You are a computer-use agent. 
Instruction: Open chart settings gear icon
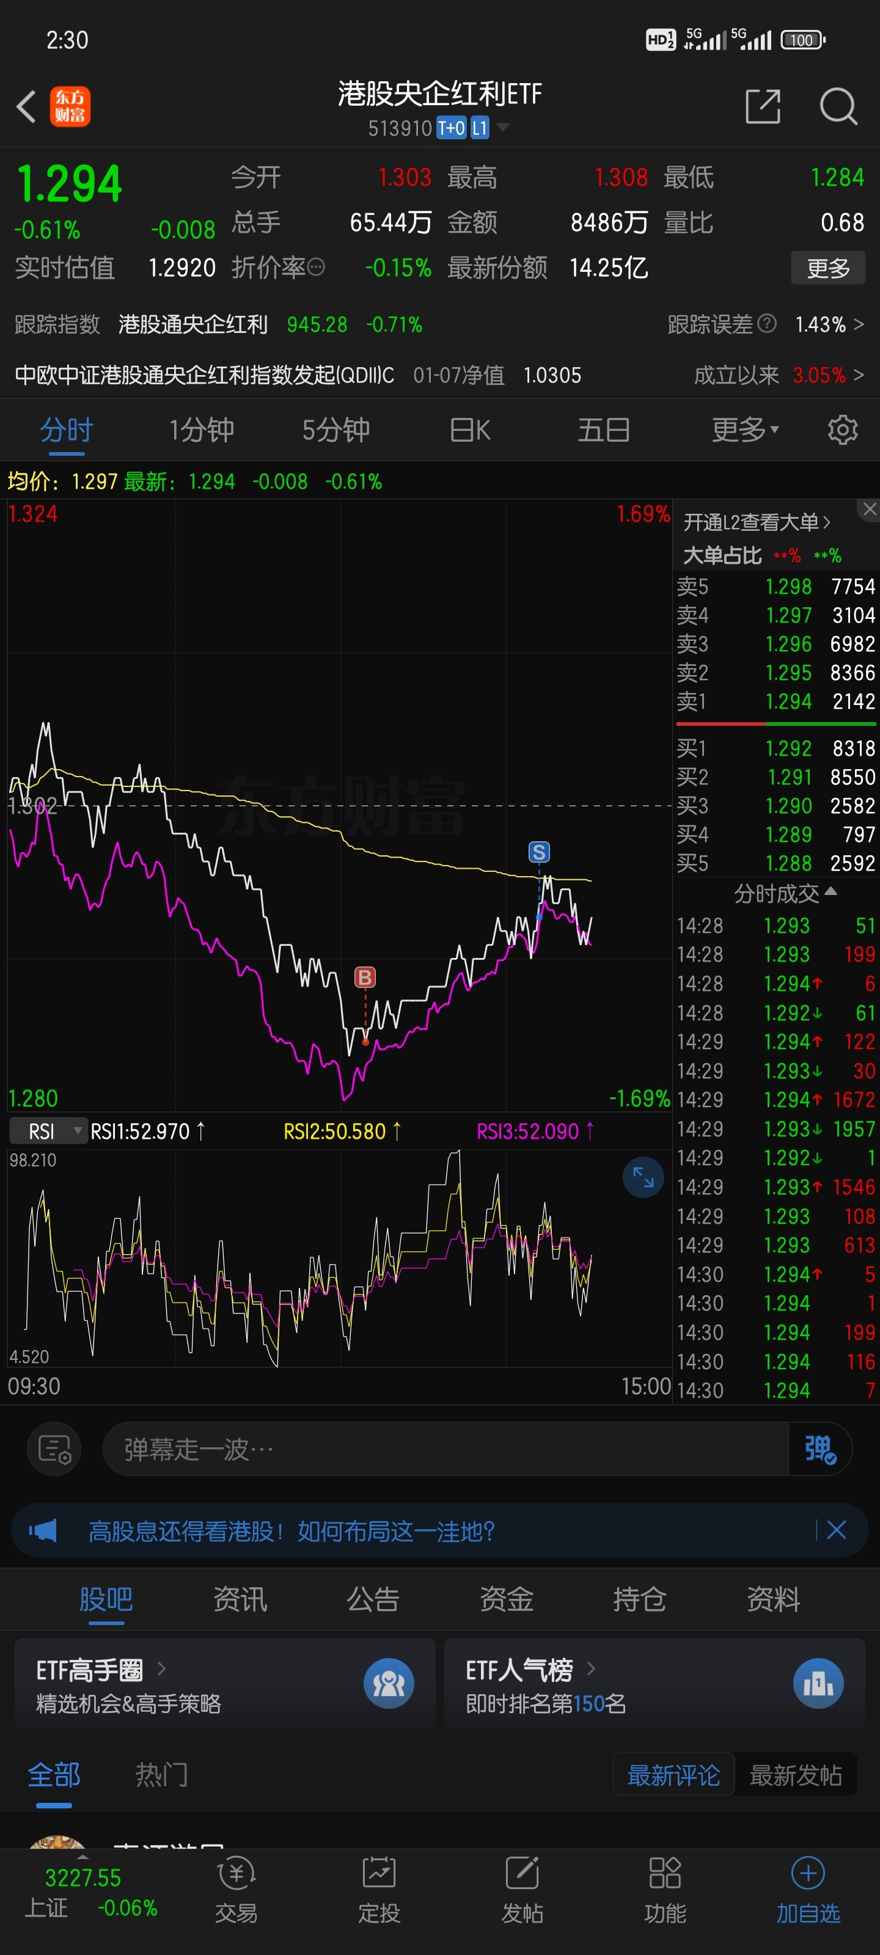click(x=842, y=429)
